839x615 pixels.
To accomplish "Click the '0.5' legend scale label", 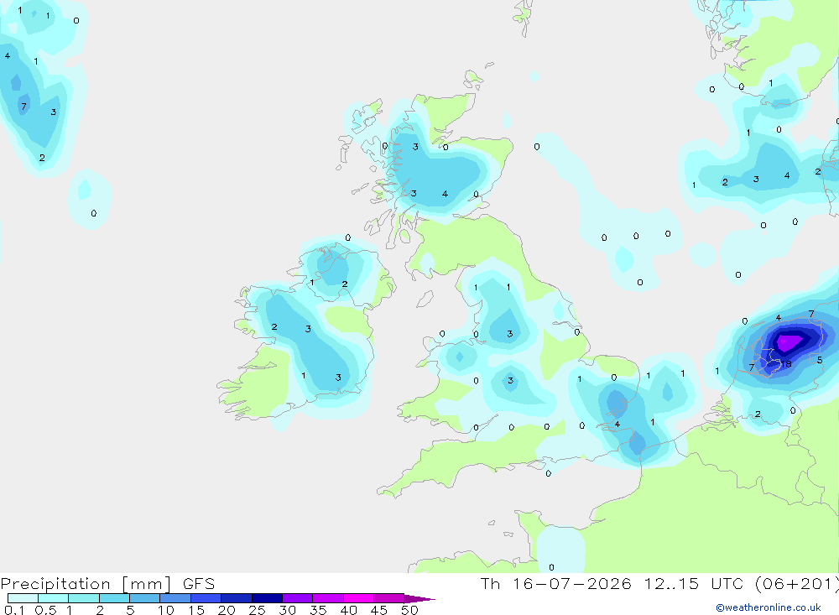I will tap(45, 610).
